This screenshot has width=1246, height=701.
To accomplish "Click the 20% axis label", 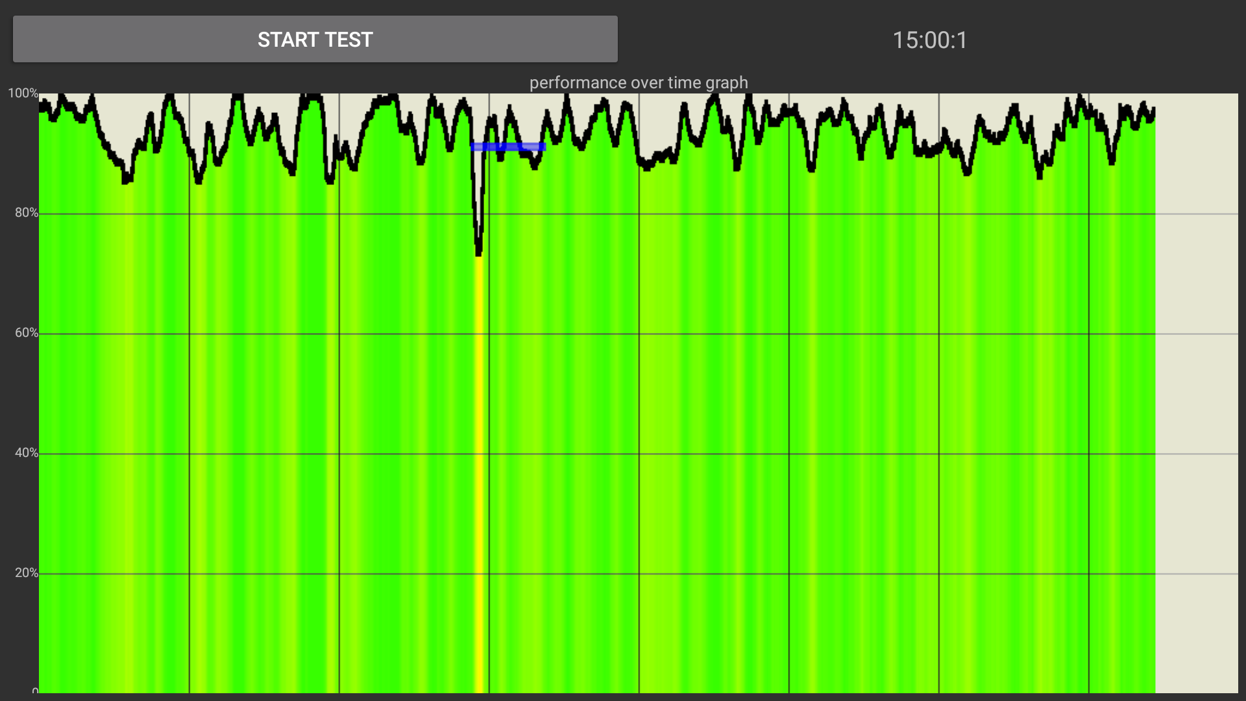I will click(x=26, y=573).
